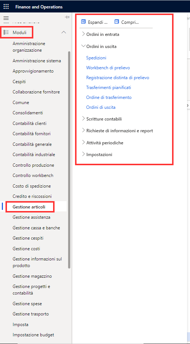The width and height of the screenshot is (190, 344).
Task: Collapse Ordini in uscita group
Action: tap(83, 46)
